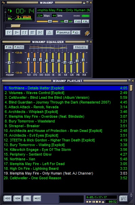Select Periphery - Sentient Glow track

coord(66,154)
